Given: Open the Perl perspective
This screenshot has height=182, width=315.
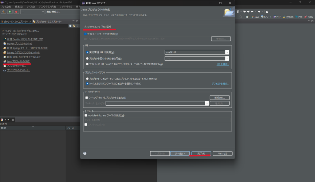Looking at the screenshot, I should pos(299,17).
